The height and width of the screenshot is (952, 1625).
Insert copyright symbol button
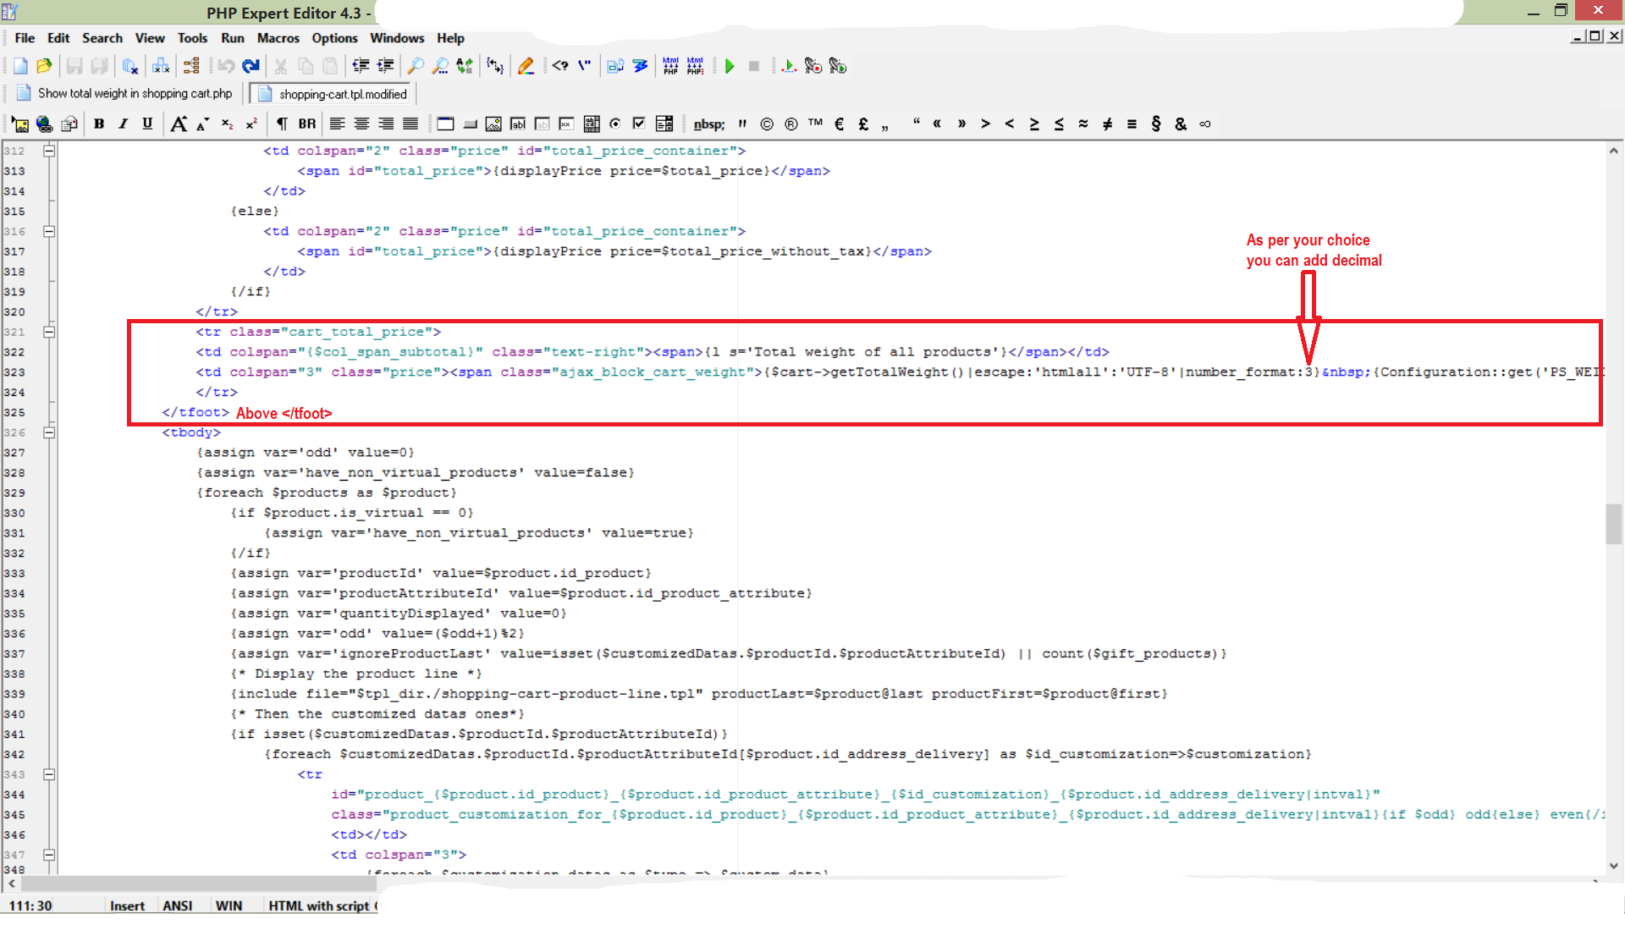(767, 124)
